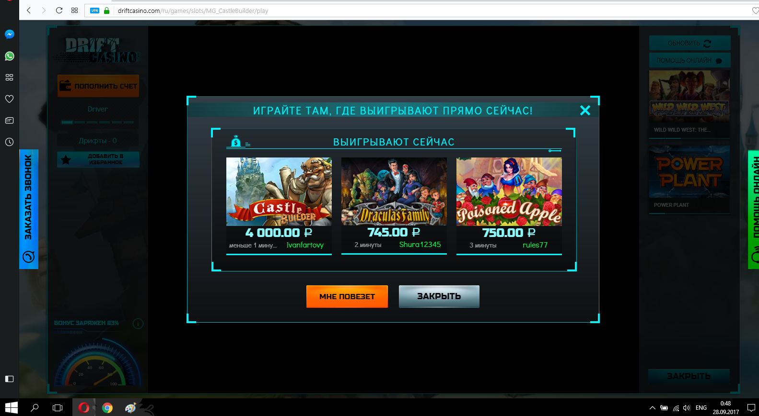
Task: Toggle the VPN badge in address bar
Action: pyautogui.click(x=94, y=11)
